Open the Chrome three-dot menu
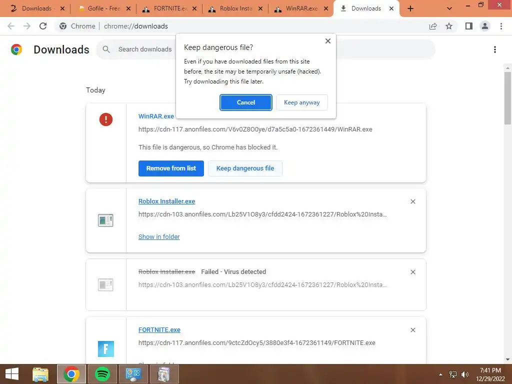Screen dimensions: 512x384 [x=501, y=26]
